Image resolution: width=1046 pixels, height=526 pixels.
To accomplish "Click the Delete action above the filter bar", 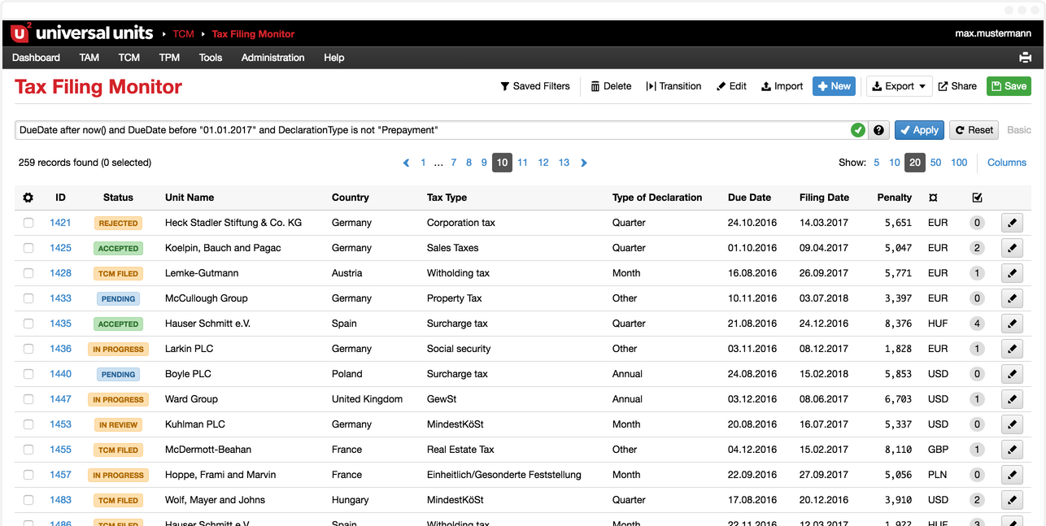I will click(611, 85).
